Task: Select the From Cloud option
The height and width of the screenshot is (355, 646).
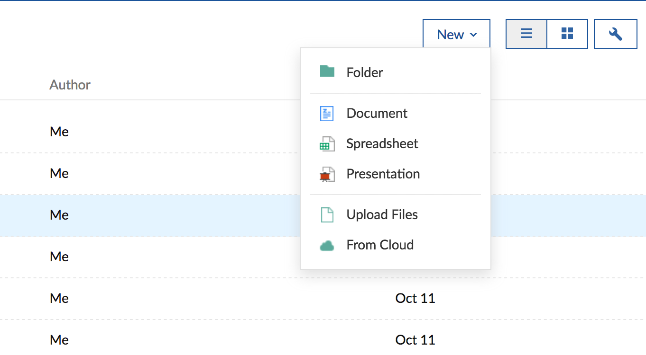Action: [380, 245]
